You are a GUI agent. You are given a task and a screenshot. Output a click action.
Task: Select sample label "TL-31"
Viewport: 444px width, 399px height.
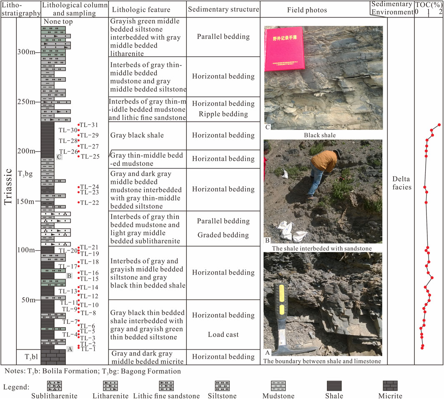(x=89, y=125)
